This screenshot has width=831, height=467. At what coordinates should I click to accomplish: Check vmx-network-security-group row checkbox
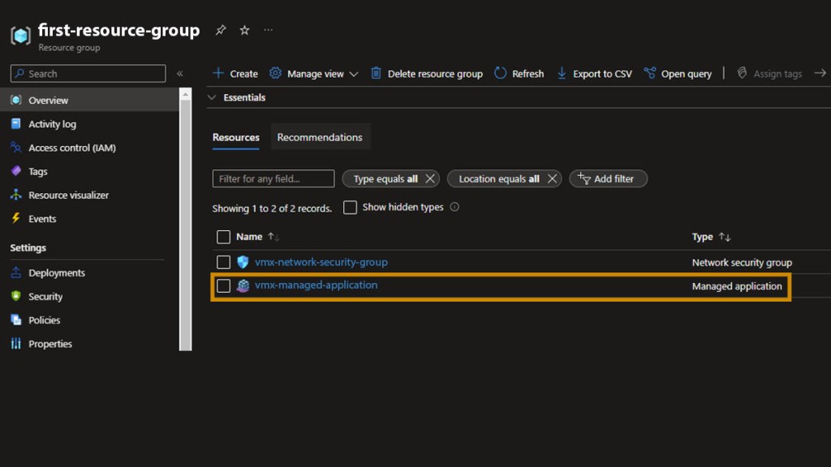coord(224,262)
